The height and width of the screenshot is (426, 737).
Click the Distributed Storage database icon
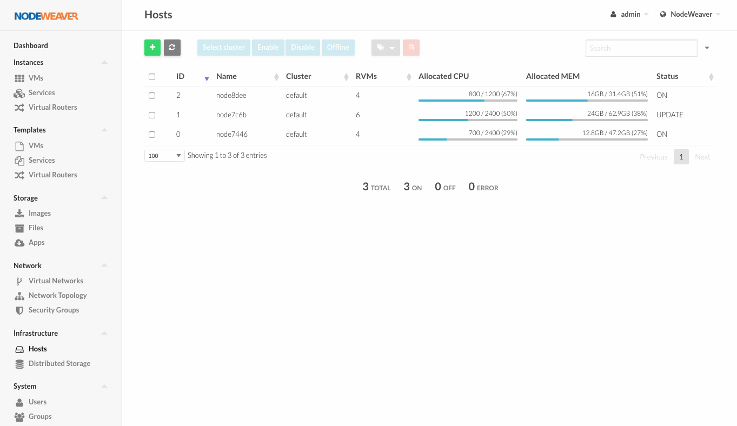[x=19, y=364]
